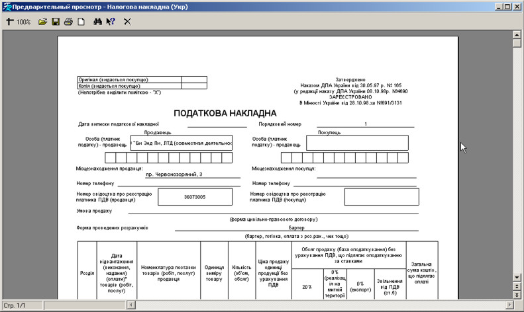This screenshot has width=524, height=312.
Task: Click the blank page icon in toolbar
Action: [x=81, y=22]
